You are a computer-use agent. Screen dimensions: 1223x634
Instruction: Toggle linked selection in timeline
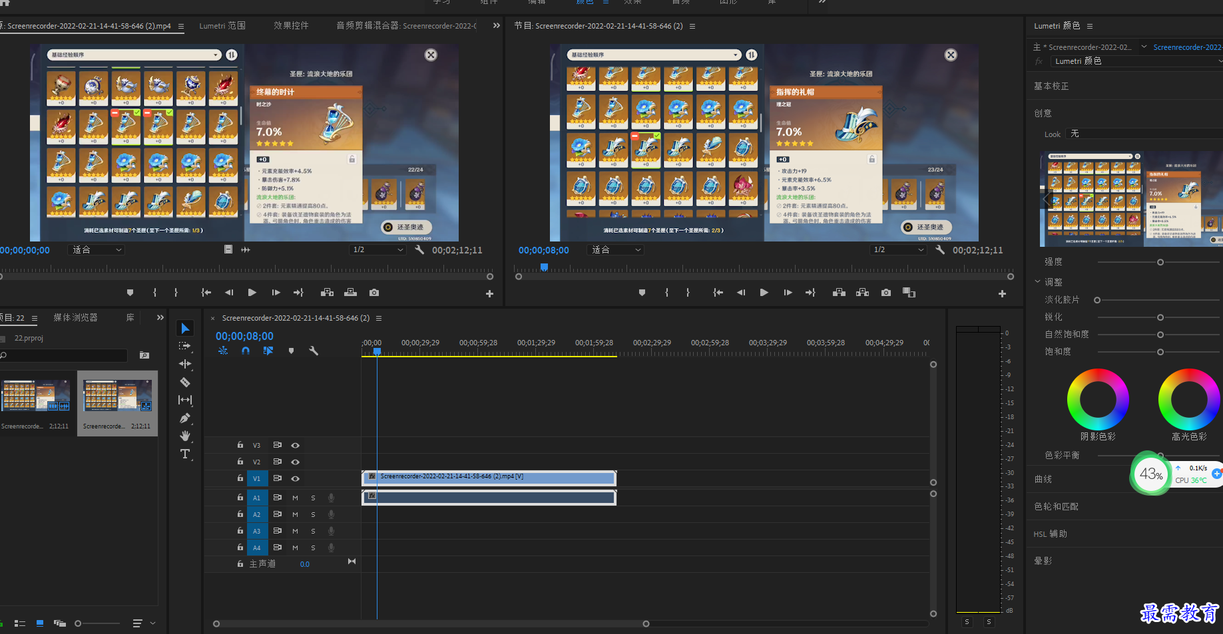pyautogui.click(x=268, y=351)
